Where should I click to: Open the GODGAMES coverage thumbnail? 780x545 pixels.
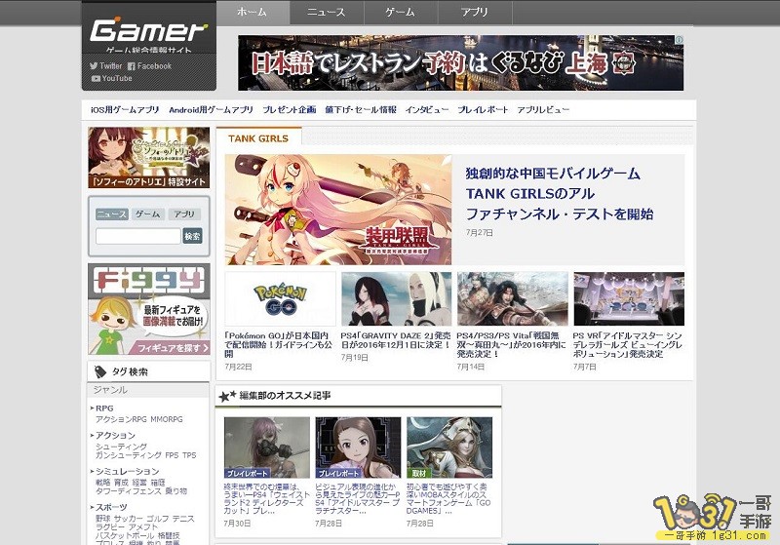pyautogui.click(x=449, y=448)
